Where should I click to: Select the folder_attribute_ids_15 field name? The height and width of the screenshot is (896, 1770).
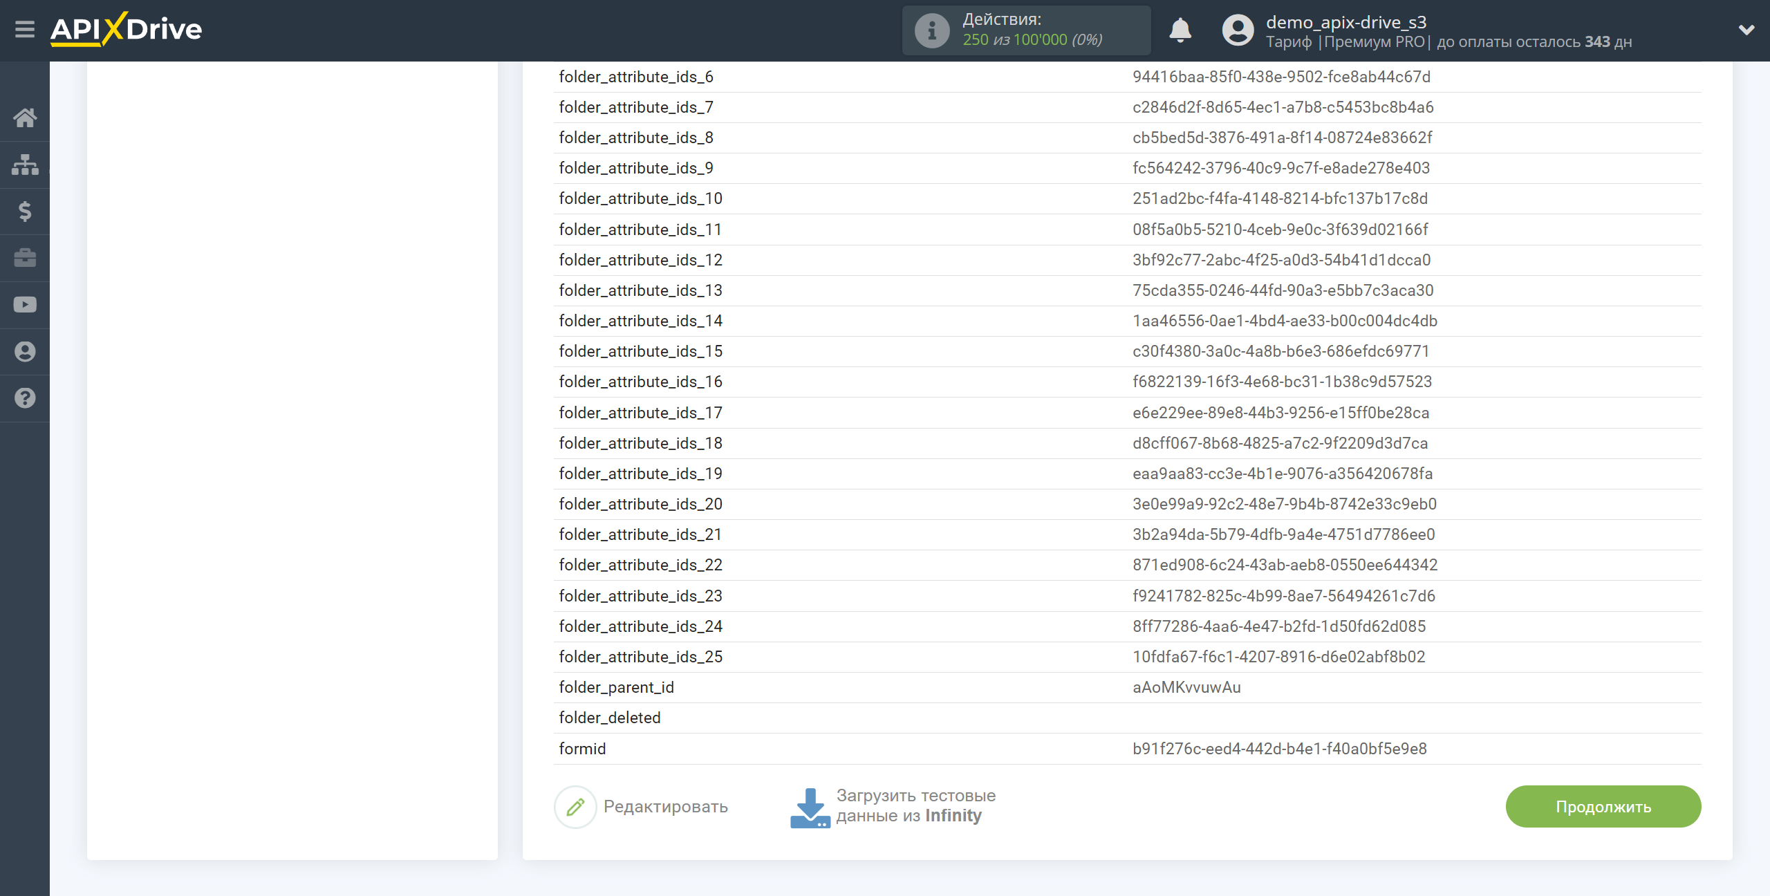coord(640,351)
